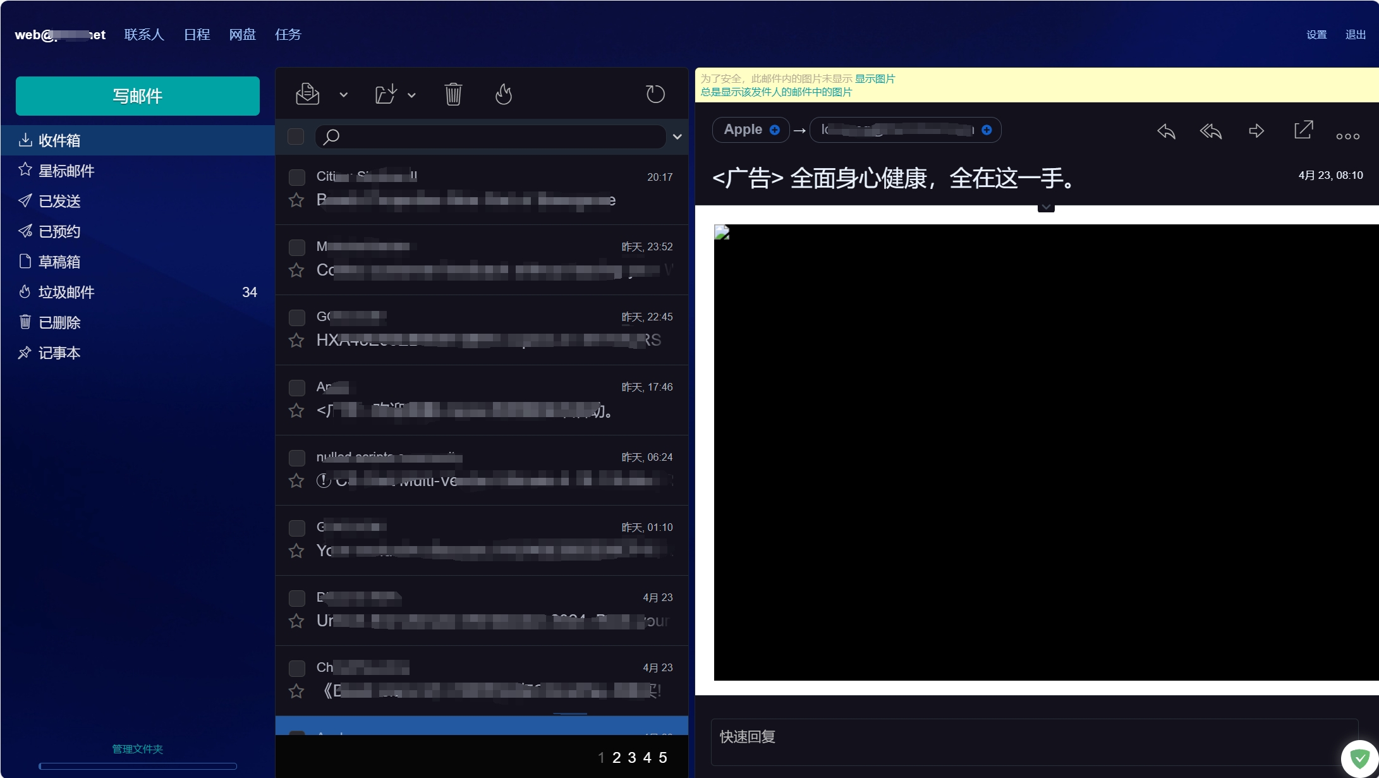Click the delete (trash) toolbar icon
1379x778 pixels.
[x=453, y=94]
